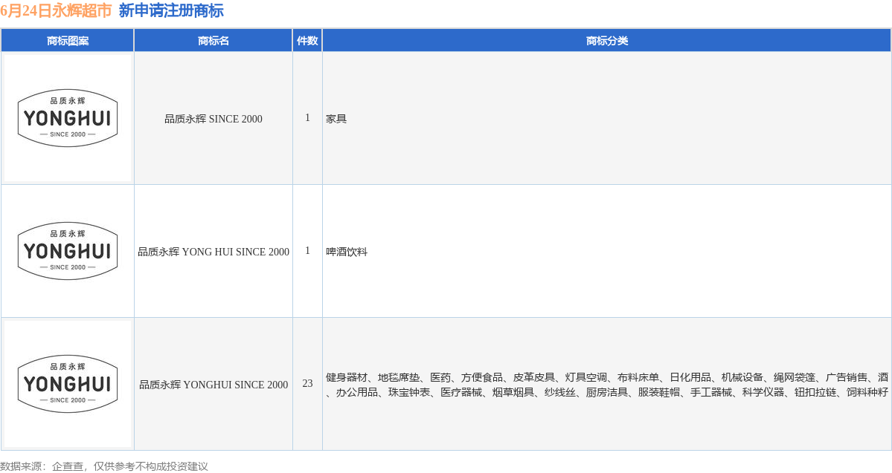Open the YONGHUI logo in the 23-count row
The height and width of the screenshot is (473, 892).
point(68,384)
